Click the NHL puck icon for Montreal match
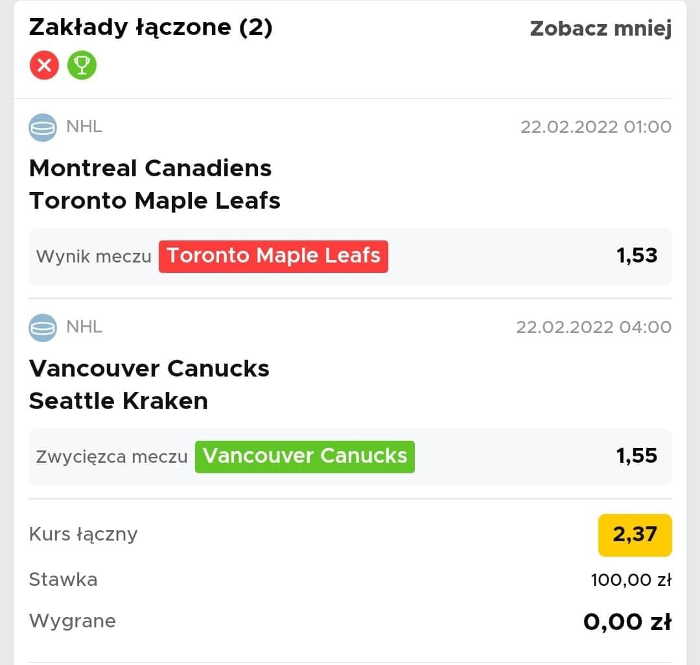The height and width of the screenshot is (665, 700). pos(43,128)
